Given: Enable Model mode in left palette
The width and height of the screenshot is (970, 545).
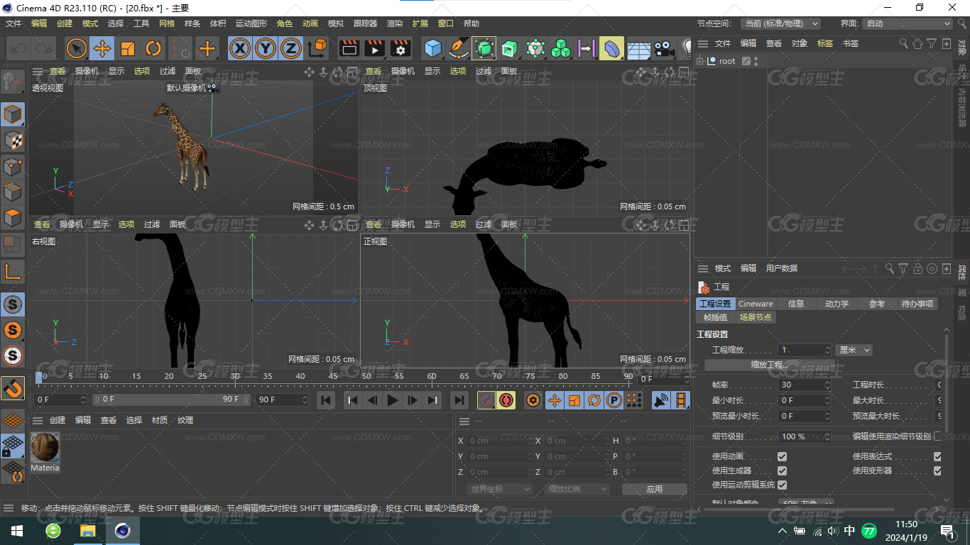Looking at the screenshot, I should (13, 114).
